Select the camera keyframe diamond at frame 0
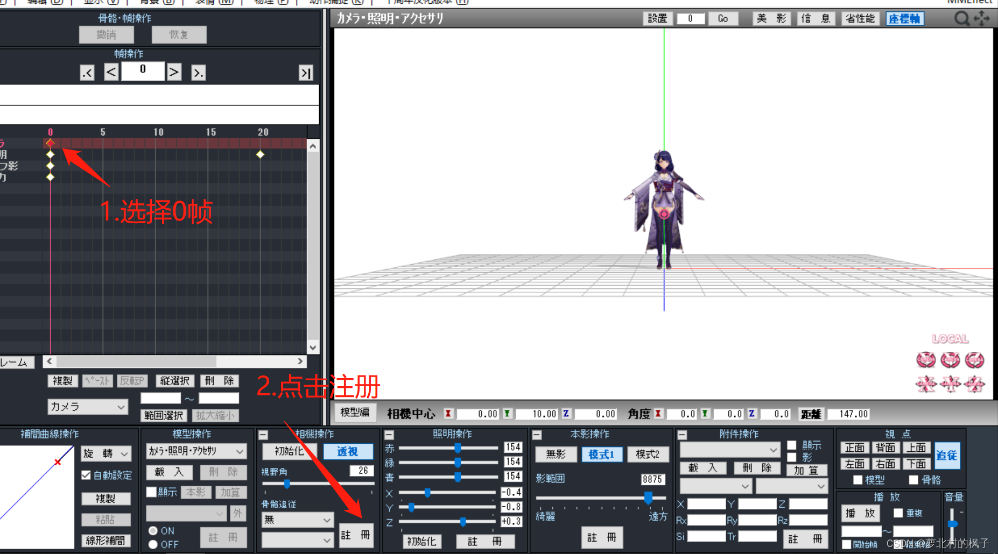The height and width of the screenshot is (554, 998). [x=50, y=143]
